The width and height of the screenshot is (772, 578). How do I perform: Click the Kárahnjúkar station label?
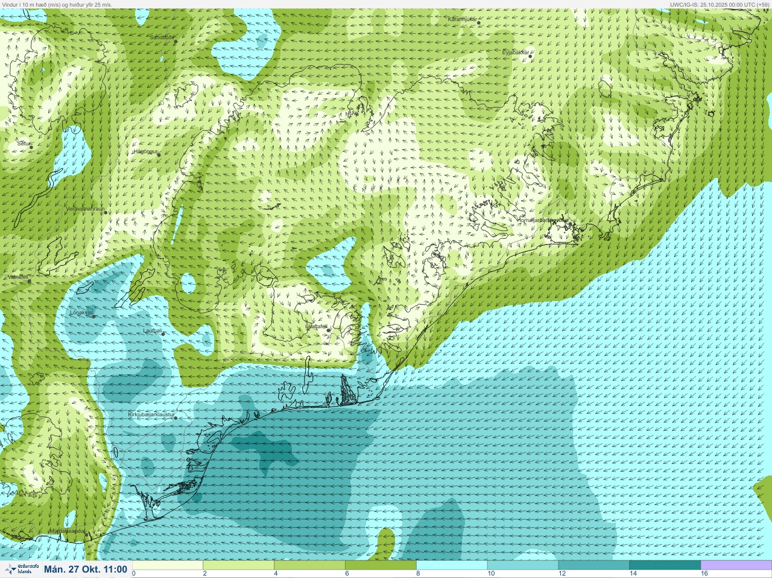(x=463, y=19)
